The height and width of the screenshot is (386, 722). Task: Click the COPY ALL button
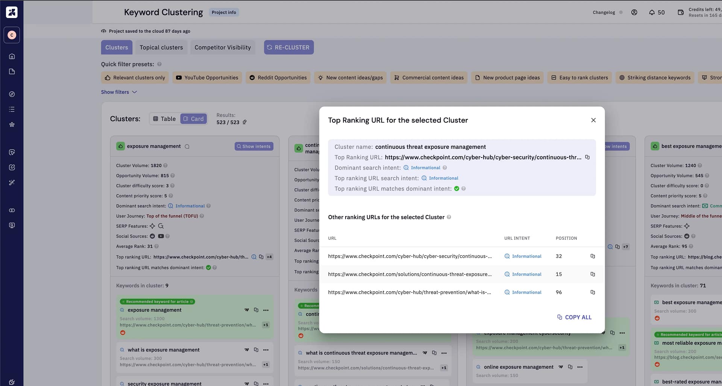point(574,317)
